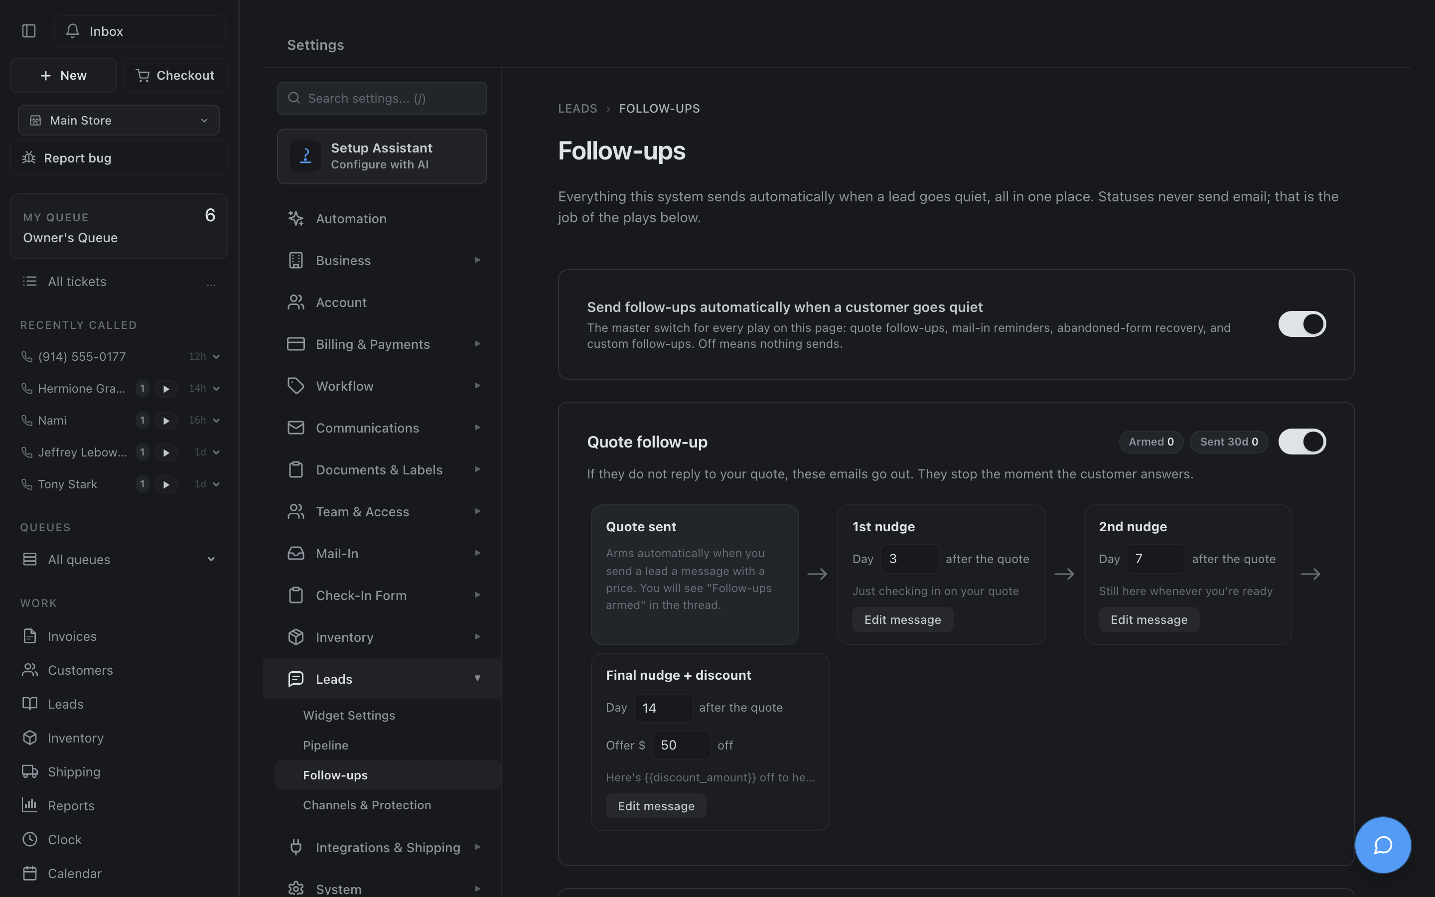Screen dimensions: 1435x897
Task: Click the Checkout button
Action: [175, 75]
